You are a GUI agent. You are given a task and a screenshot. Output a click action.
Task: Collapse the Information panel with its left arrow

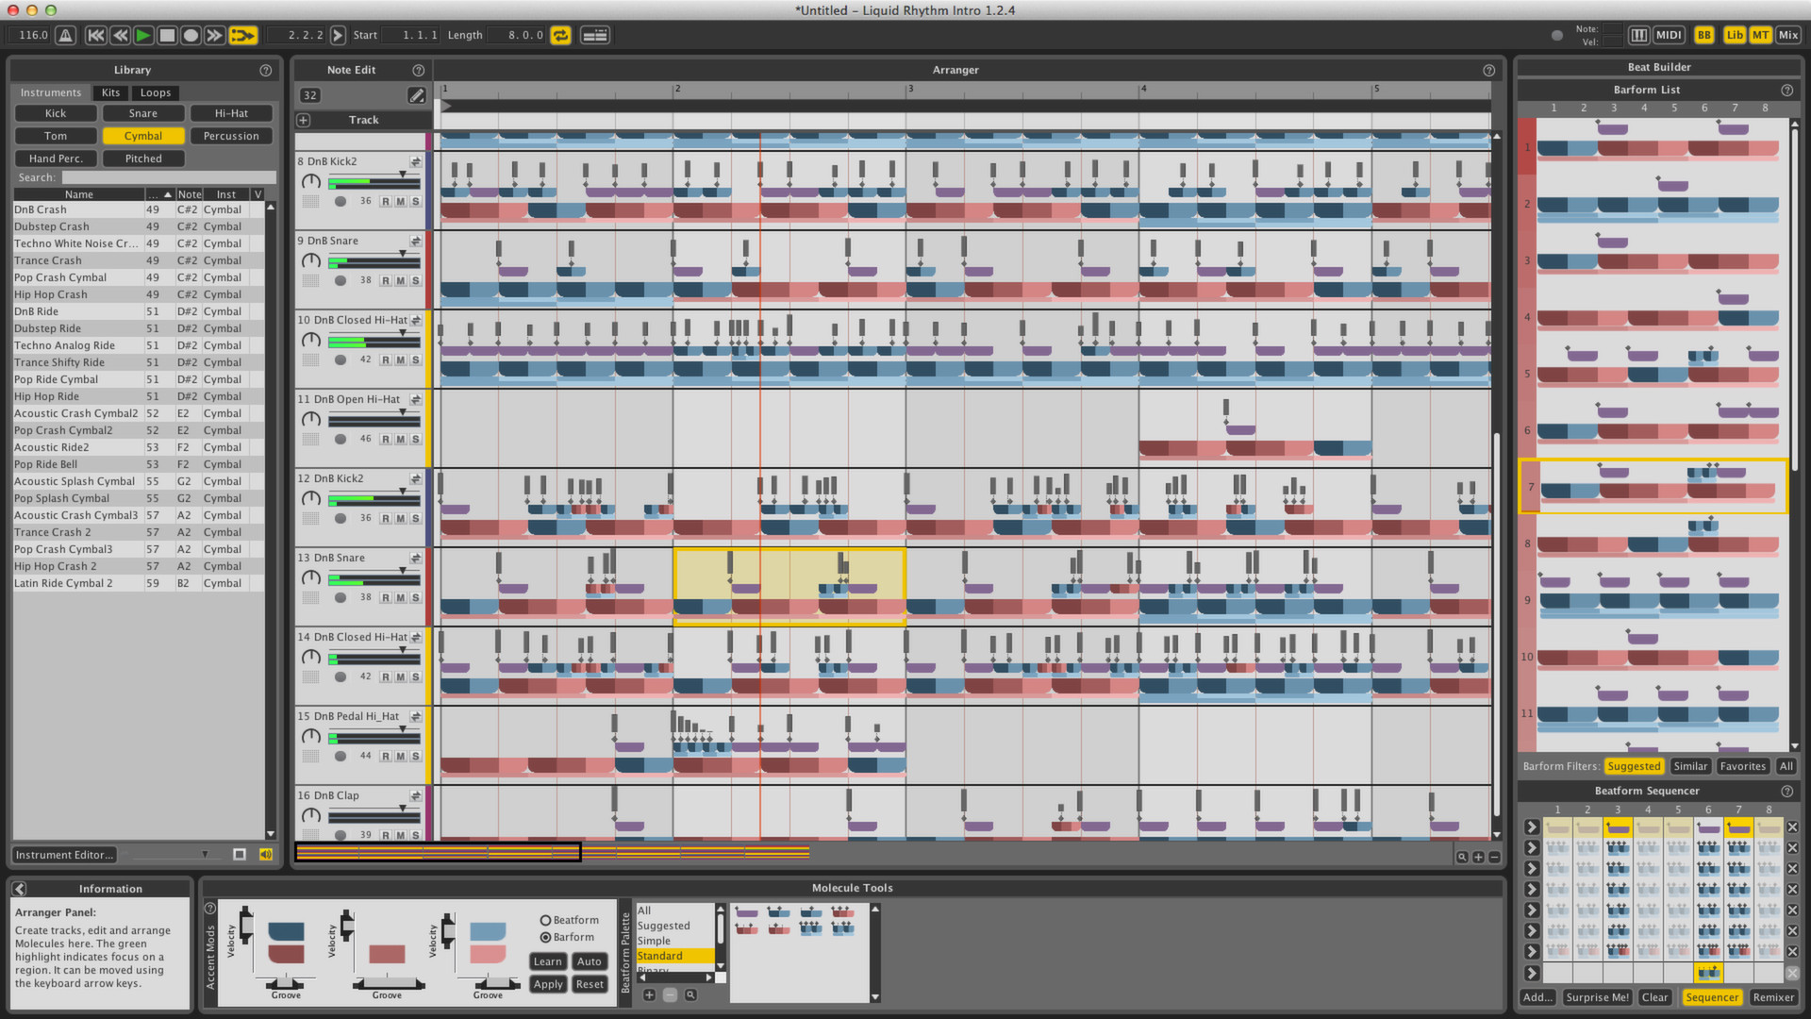point(19,888)
